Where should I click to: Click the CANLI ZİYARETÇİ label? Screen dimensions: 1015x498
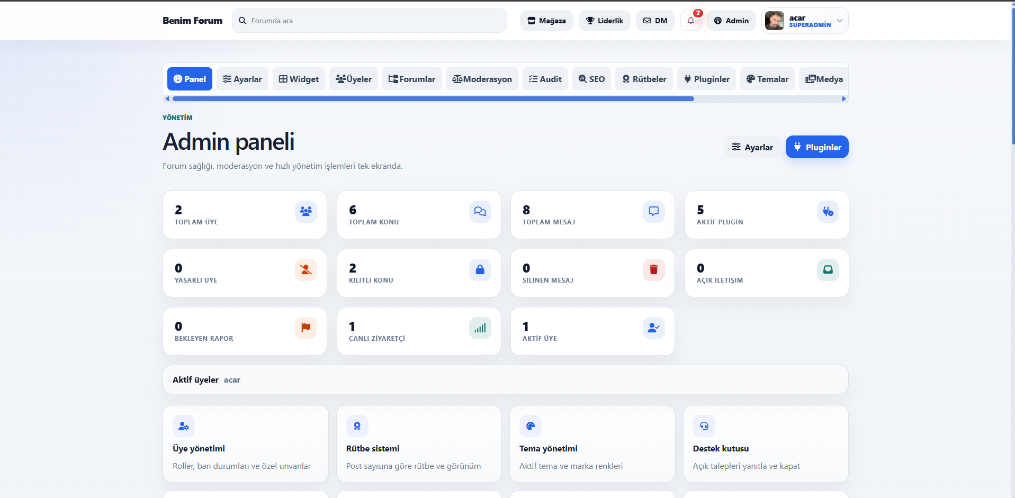377,339
